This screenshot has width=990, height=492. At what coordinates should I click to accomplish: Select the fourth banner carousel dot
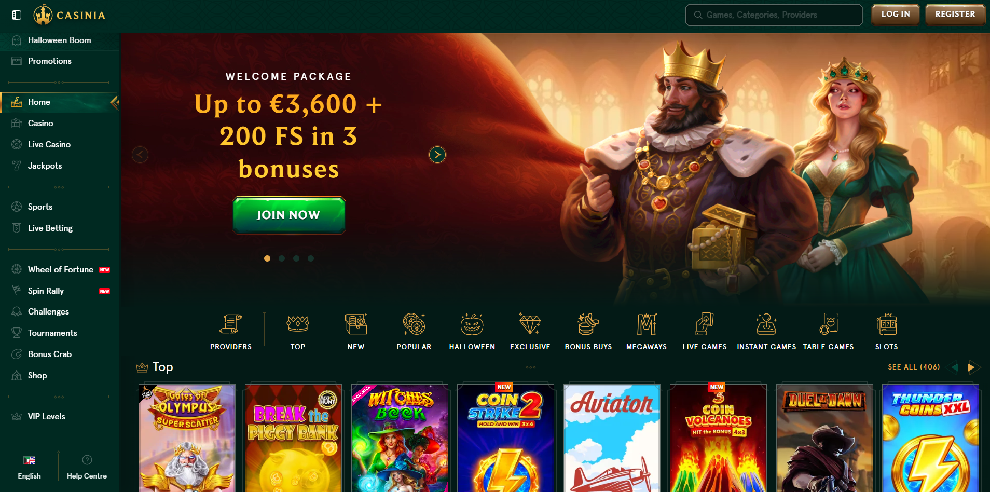tap(311, 258)
